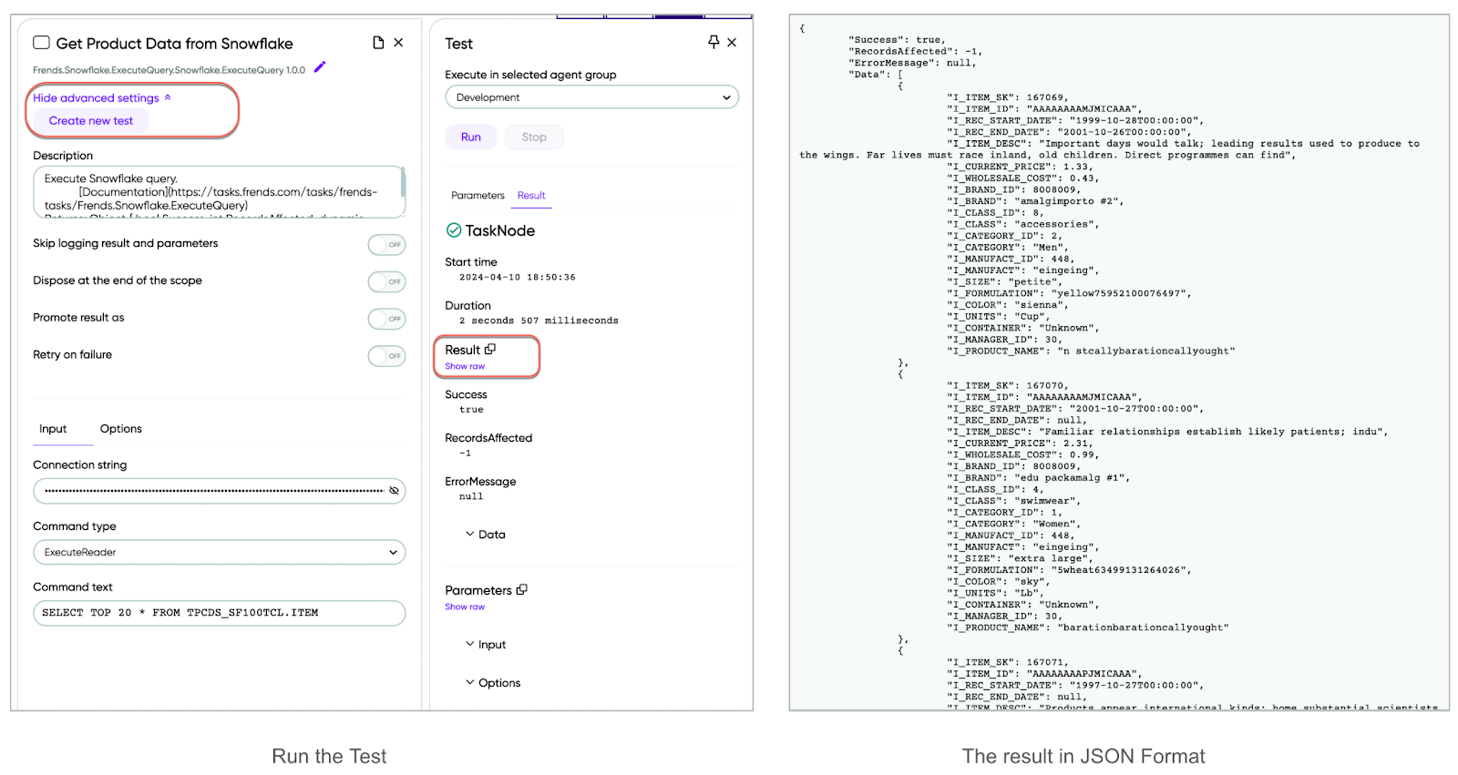The image size is (1458, 775).
Task: Open the Development agent group dropdown
Action: coord(592,97)
